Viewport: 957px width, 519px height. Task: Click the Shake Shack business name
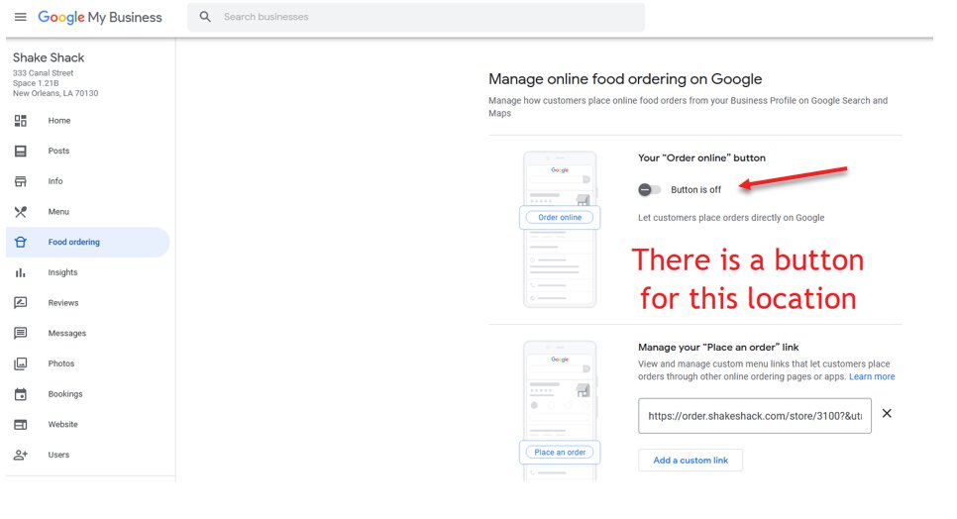tap(49, 57)
